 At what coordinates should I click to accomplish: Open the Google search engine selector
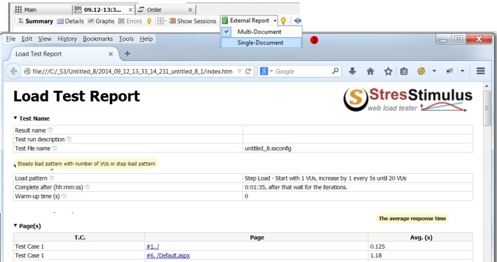266,72
